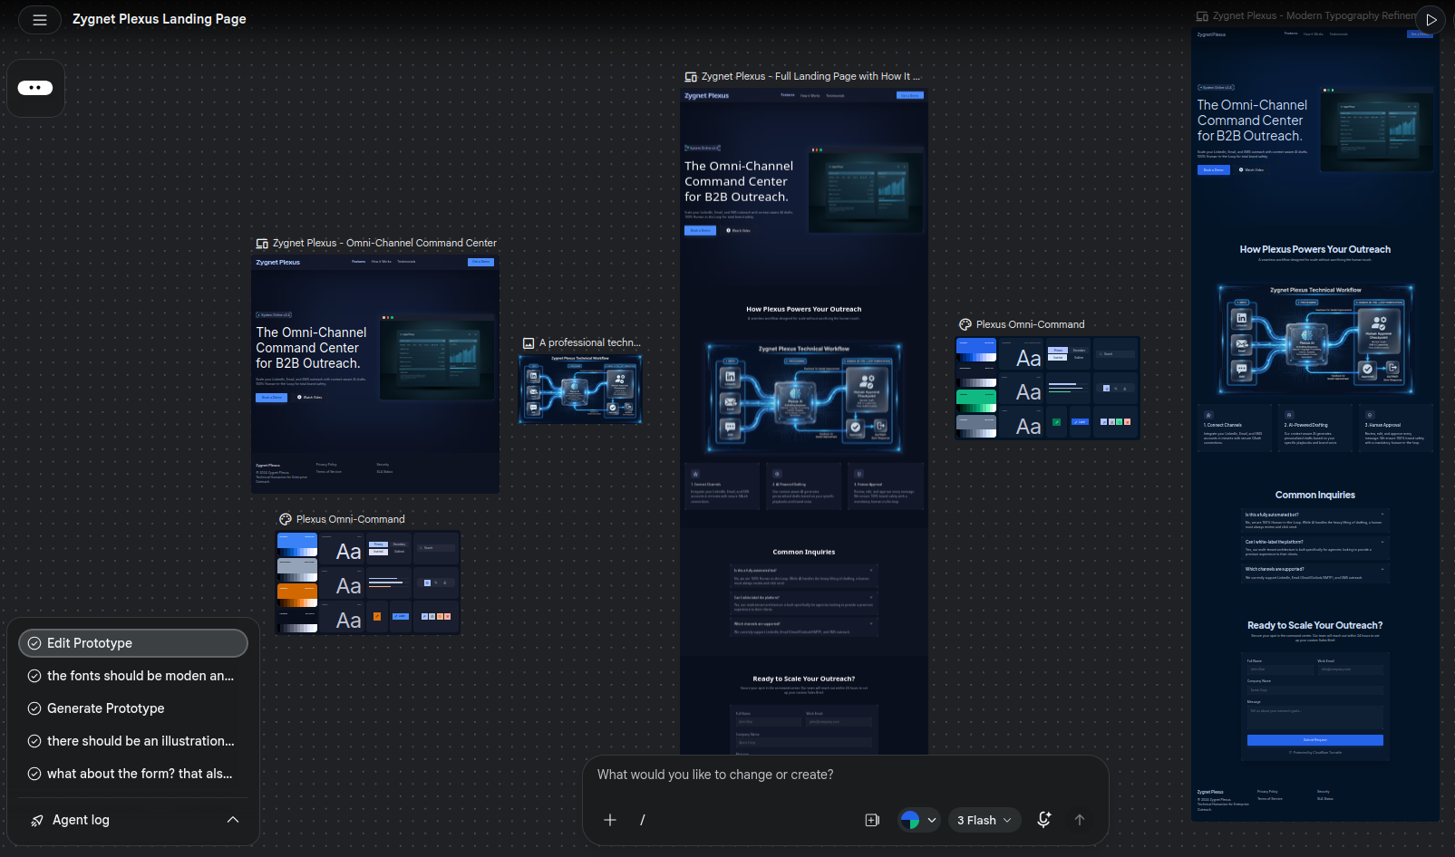
Task: Open the hamburger main menu
Action: click(x=40, y=19)
